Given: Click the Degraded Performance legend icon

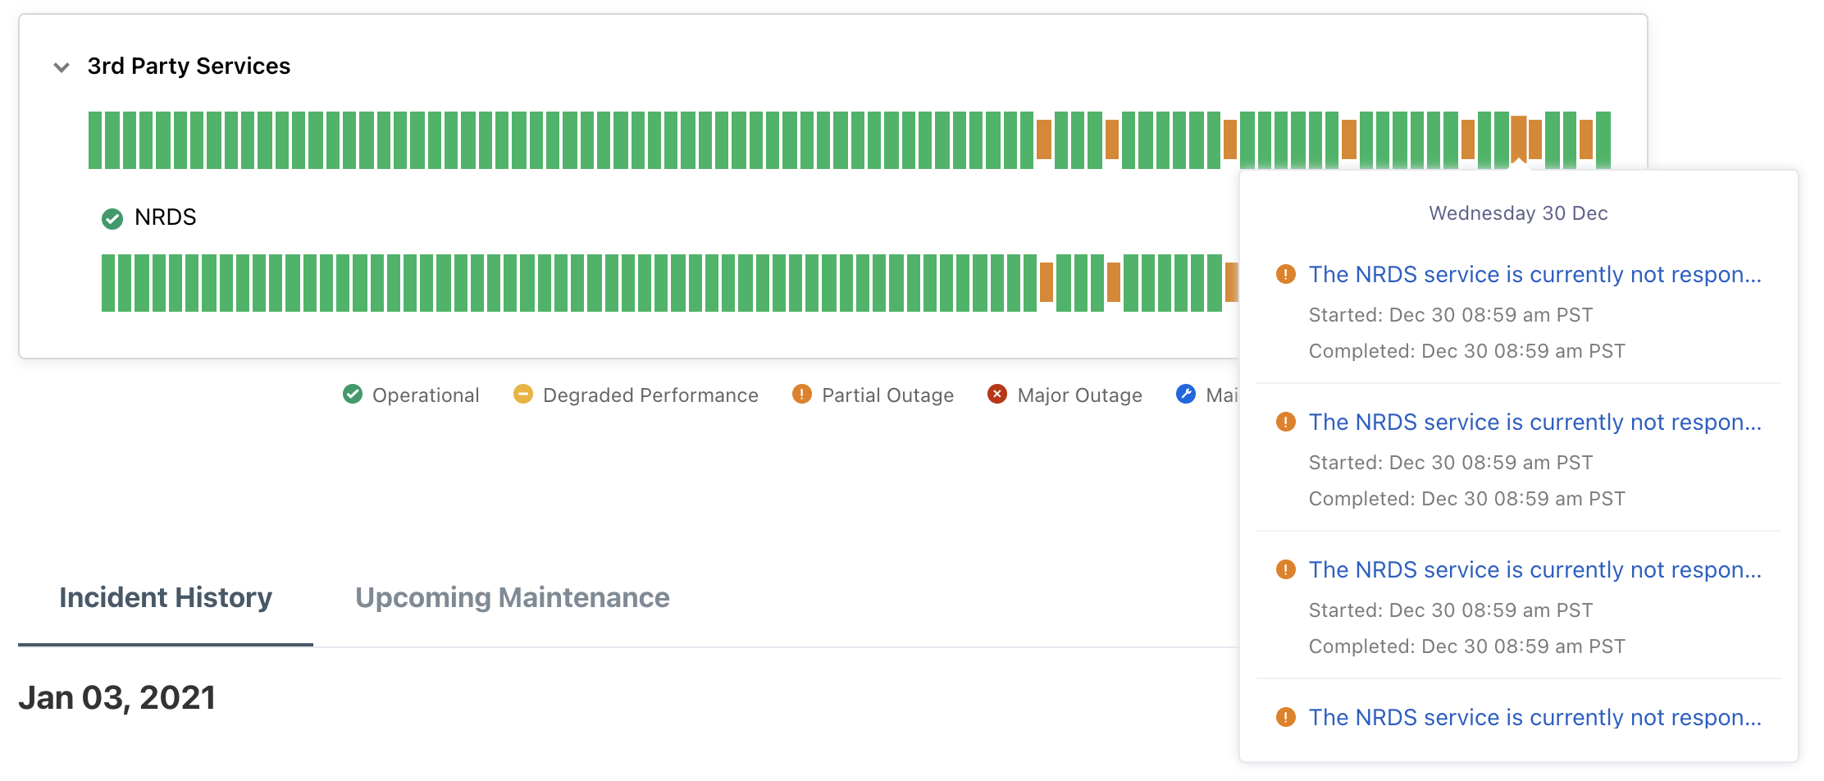Looking at the screenshot, I should coord(523,395).
